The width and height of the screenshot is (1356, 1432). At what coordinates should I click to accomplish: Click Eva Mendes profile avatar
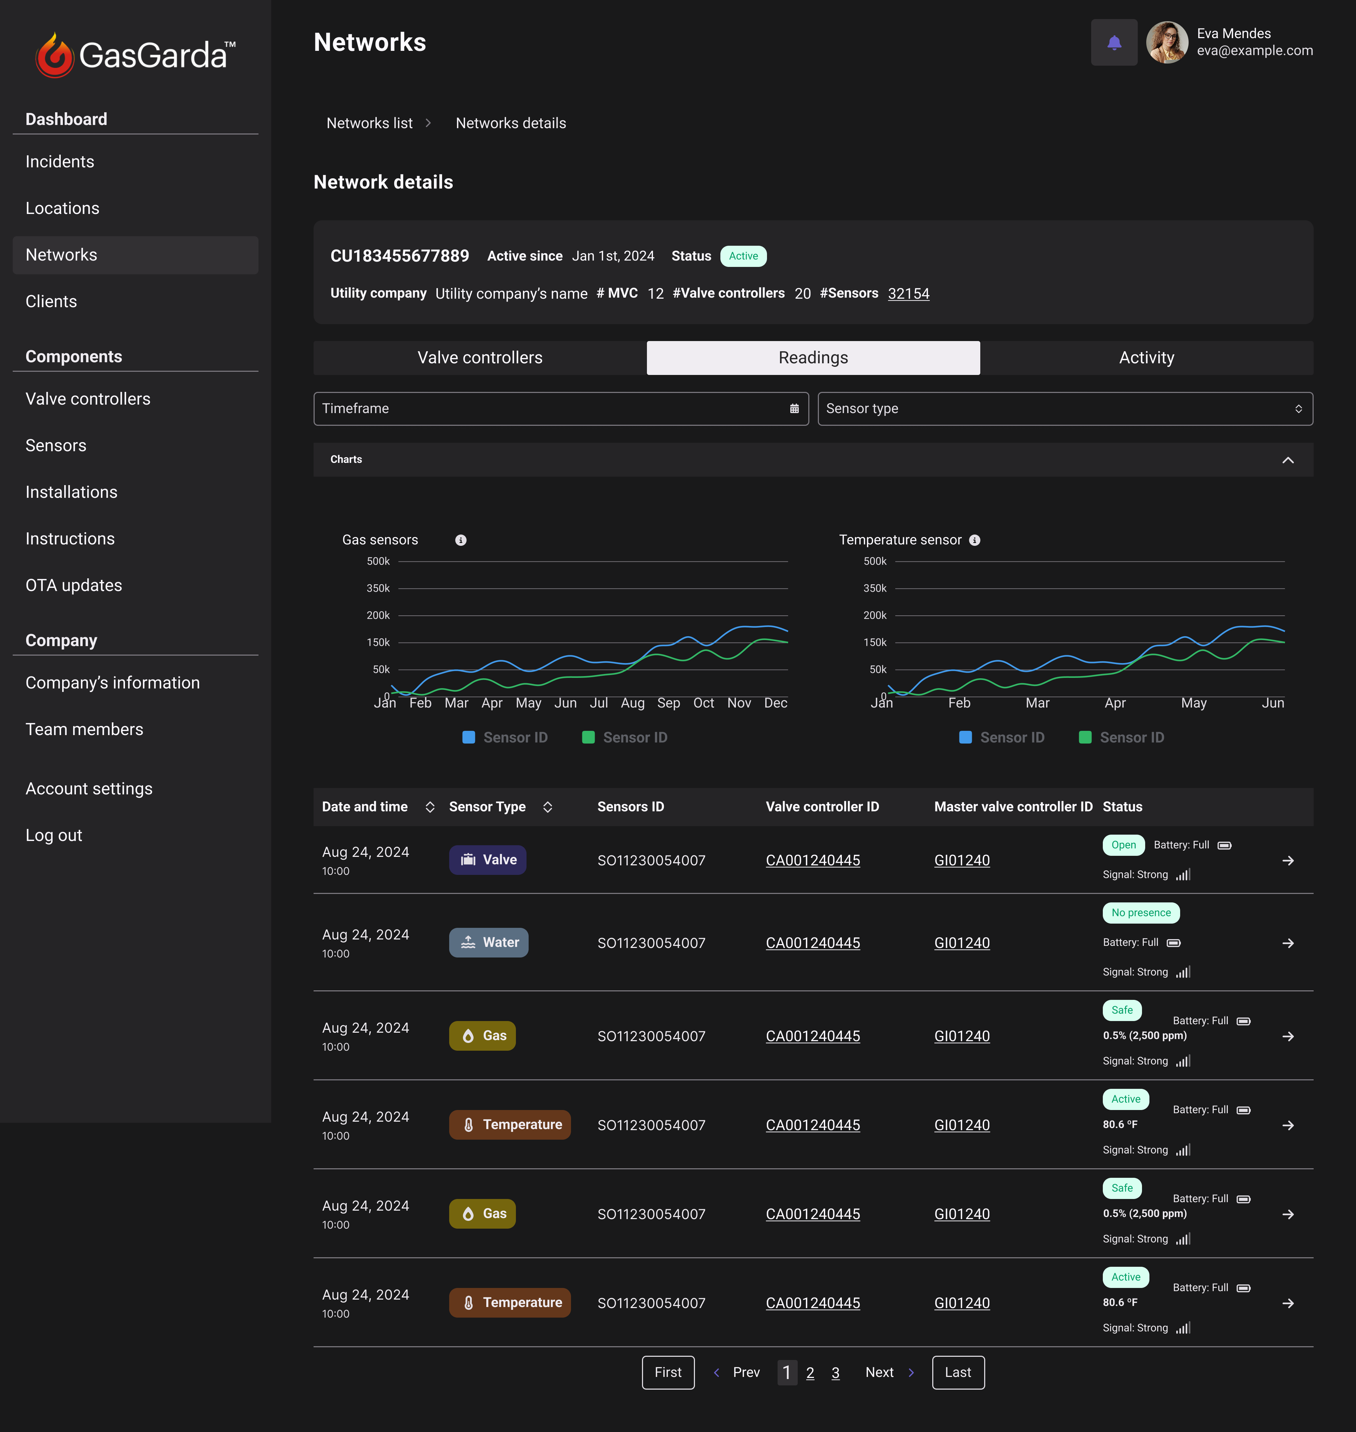point(1167,43)
